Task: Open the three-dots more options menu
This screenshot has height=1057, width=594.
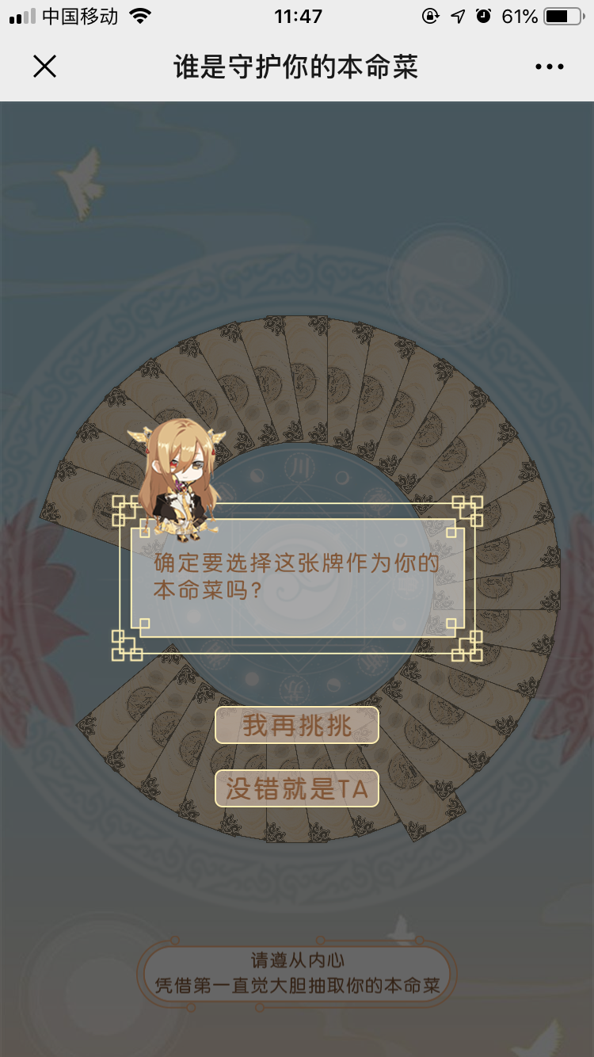Action: click(549, 67)
